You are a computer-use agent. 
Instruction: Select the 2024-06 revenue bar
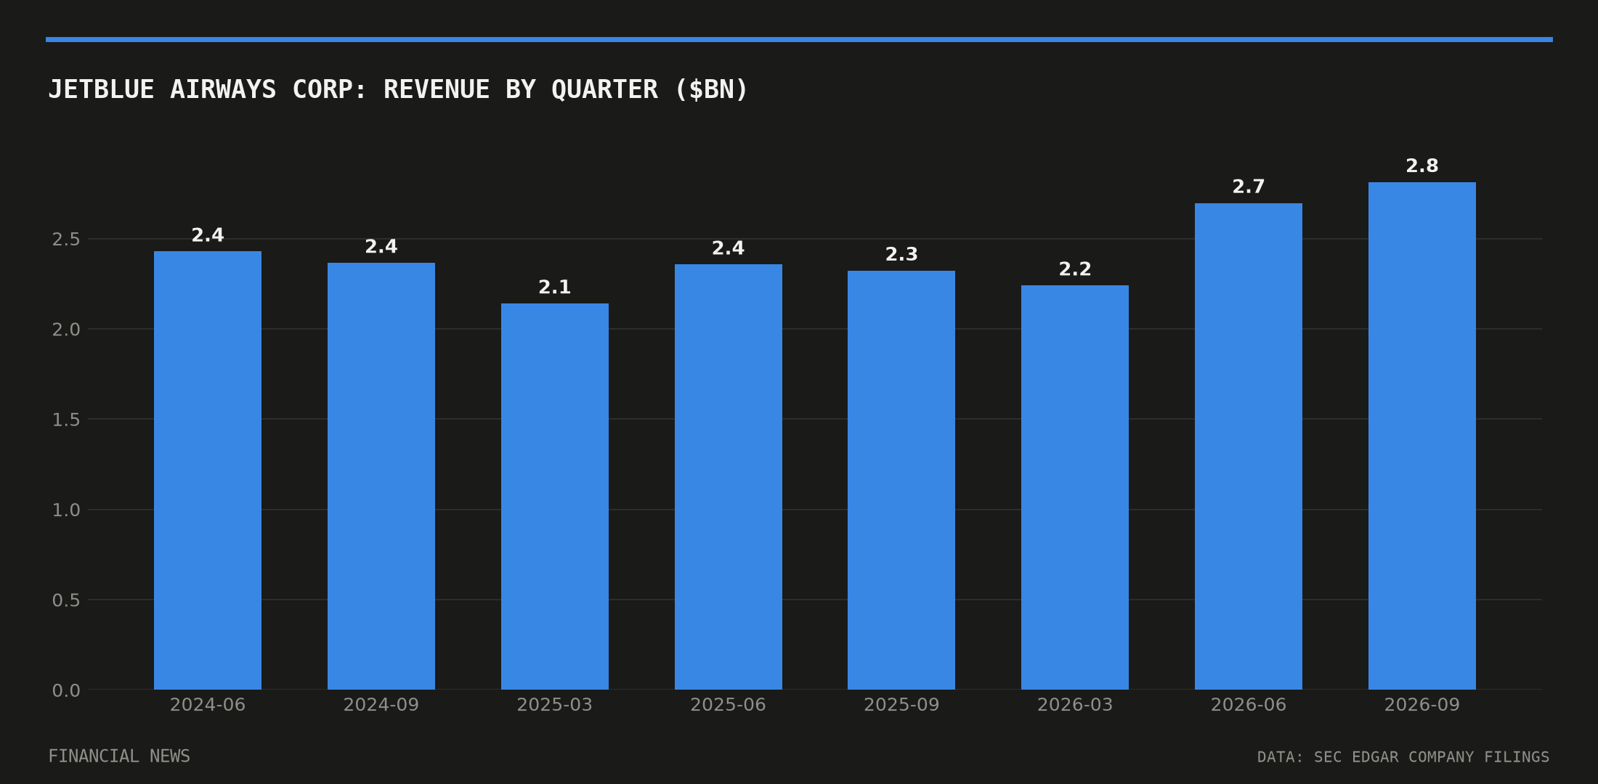[208, 470]
